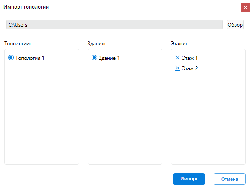The image size is (250, 189).
Task: Uncheck the Этаж 2 checkbox
Action: pos(177,68)
